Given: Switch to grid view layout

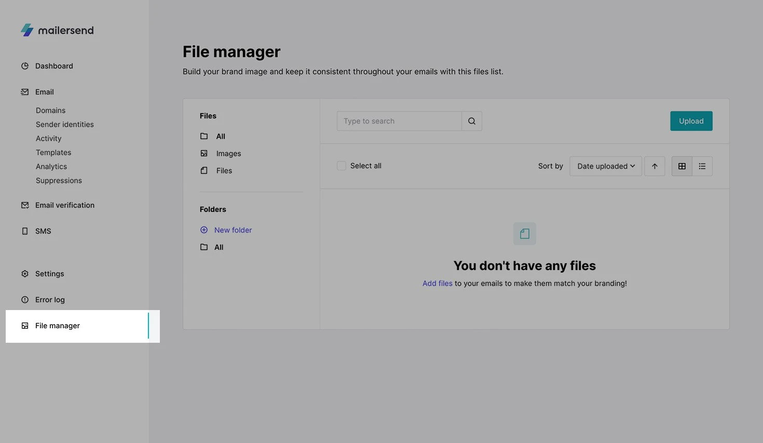Looking at the screenshot, I should [682, 166].
